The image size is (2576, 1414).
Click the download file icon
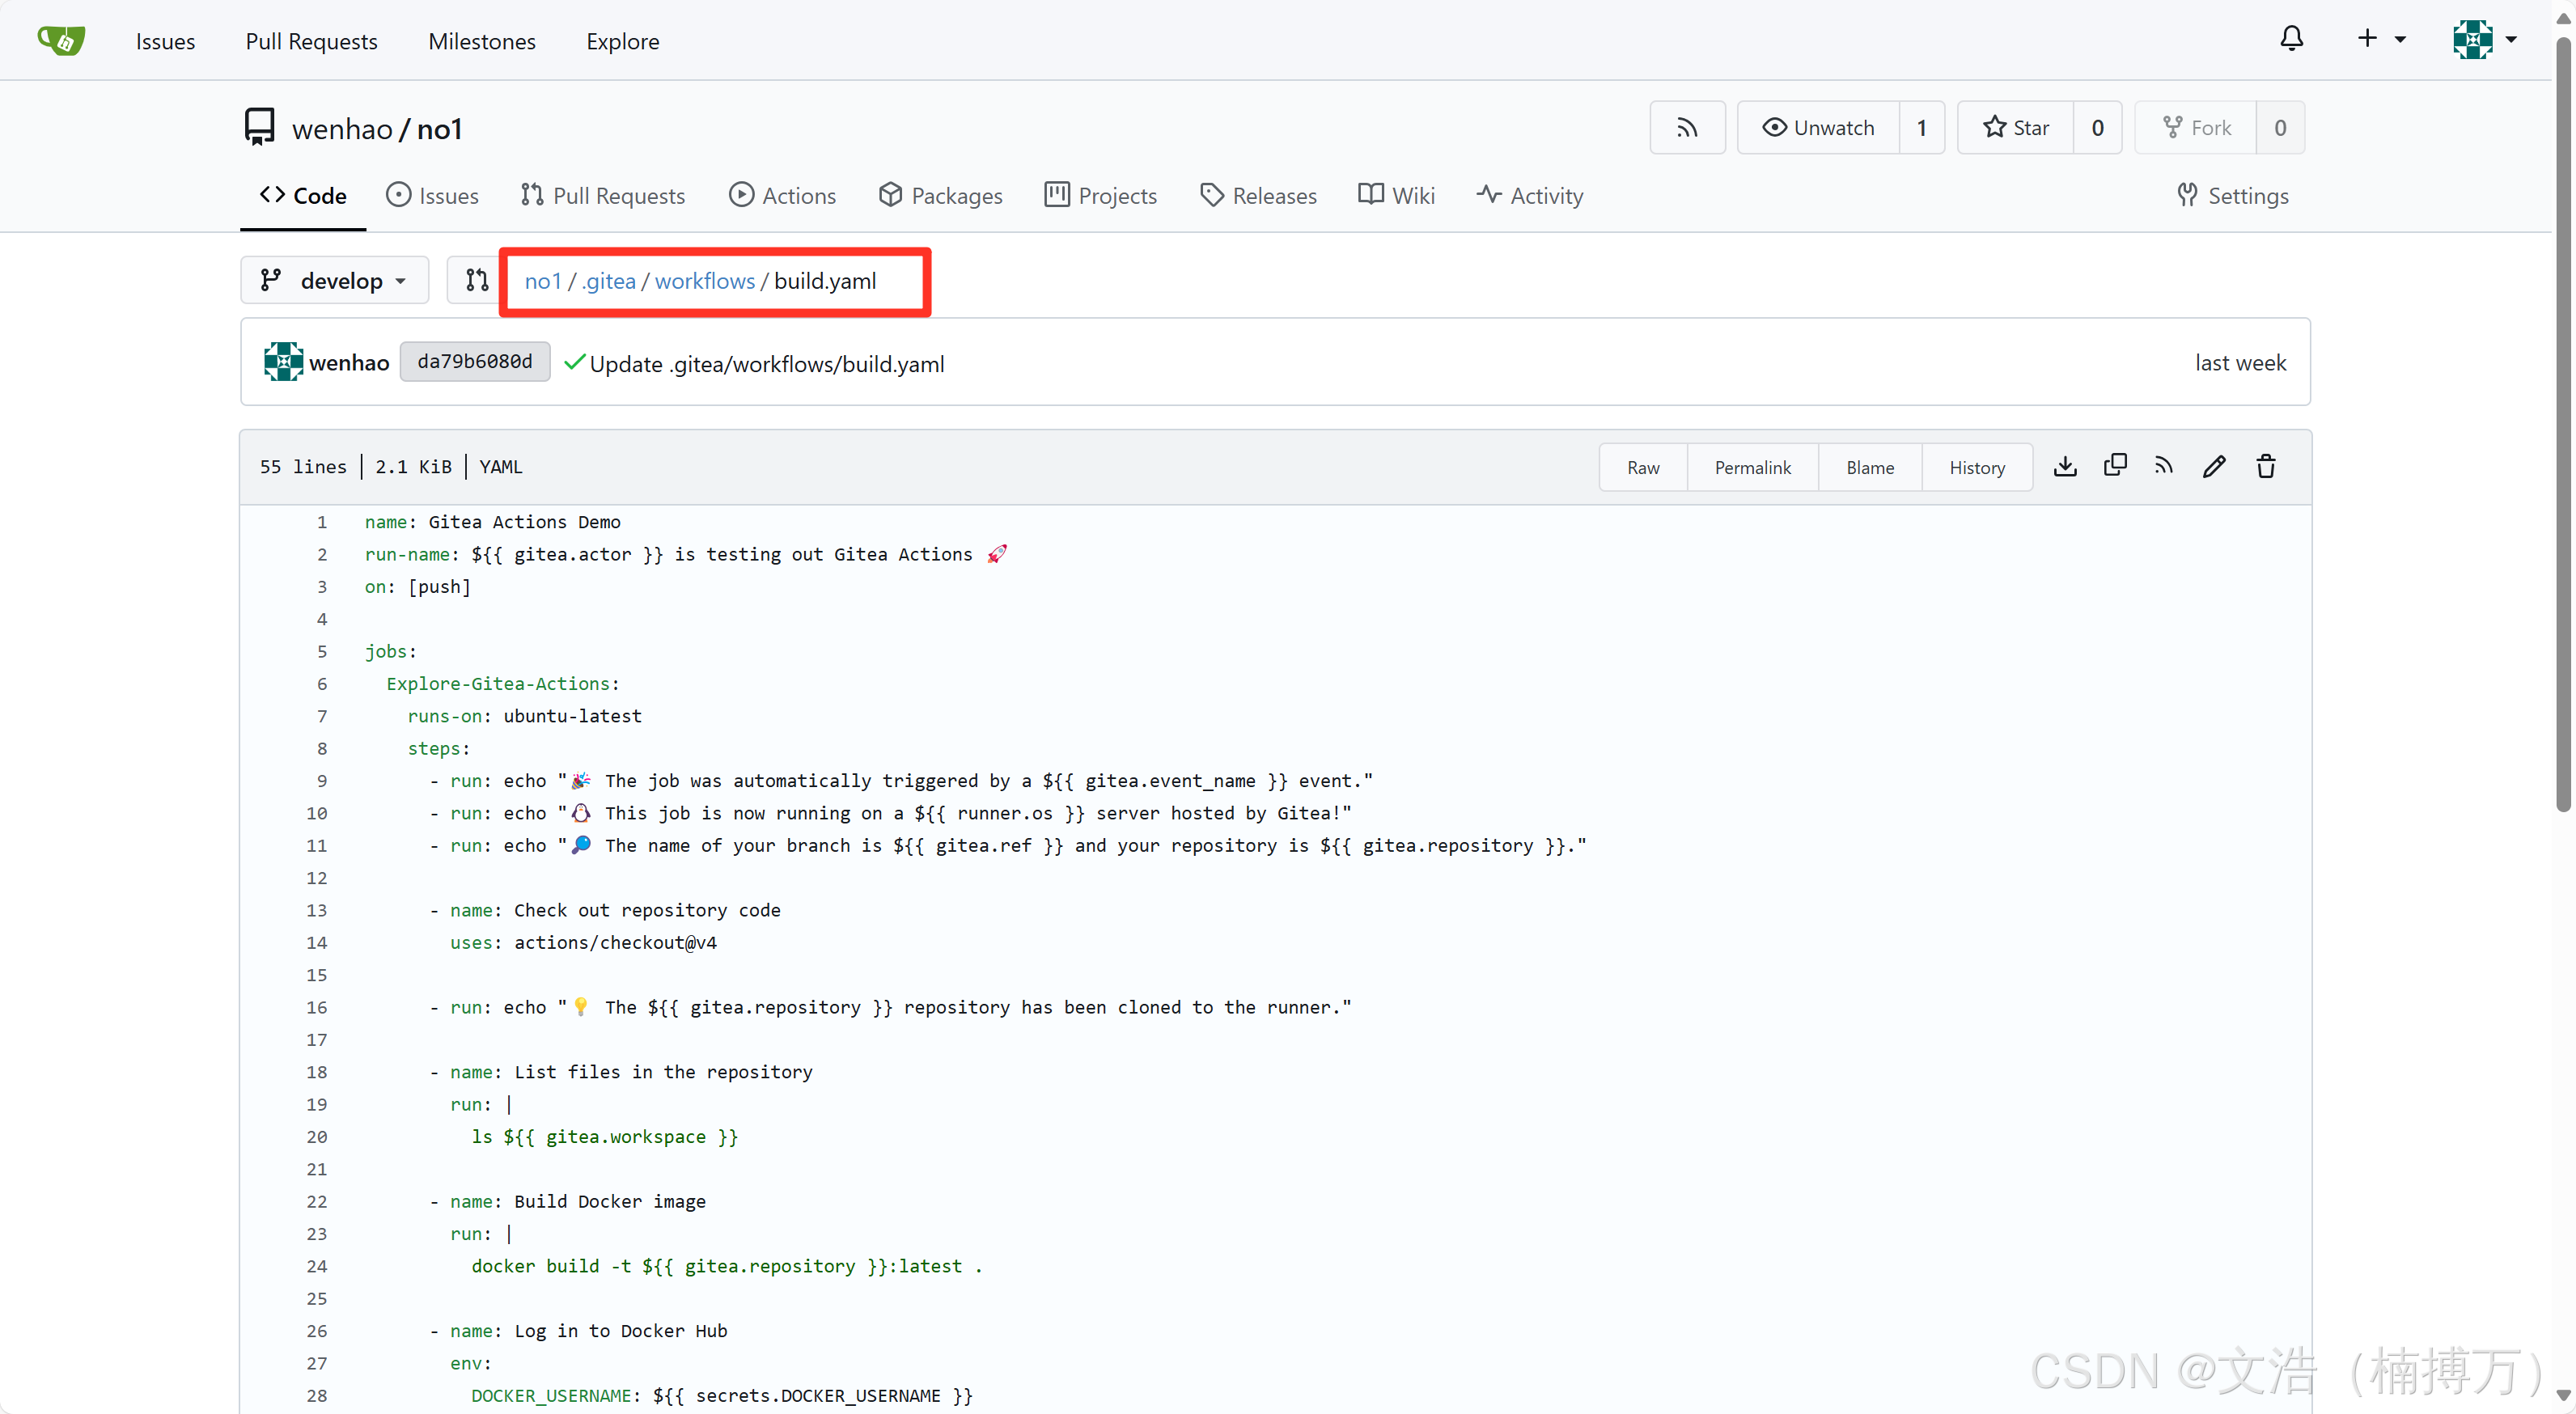(x=2065, y=466)
